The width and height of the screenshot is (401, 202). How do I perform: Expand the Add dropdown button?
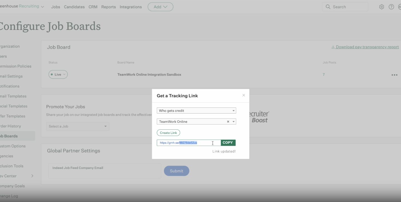[x=160, y=7]
